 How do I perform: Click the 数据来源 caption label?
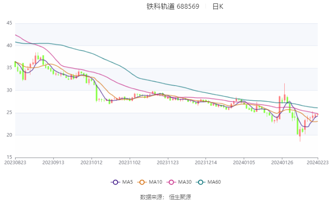pos(151,197)
